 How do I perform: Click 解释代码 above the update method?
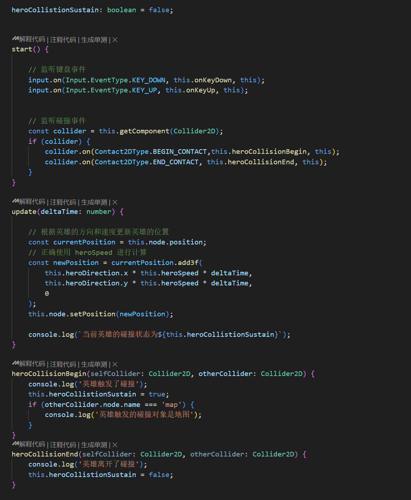[x=32, y=202]
